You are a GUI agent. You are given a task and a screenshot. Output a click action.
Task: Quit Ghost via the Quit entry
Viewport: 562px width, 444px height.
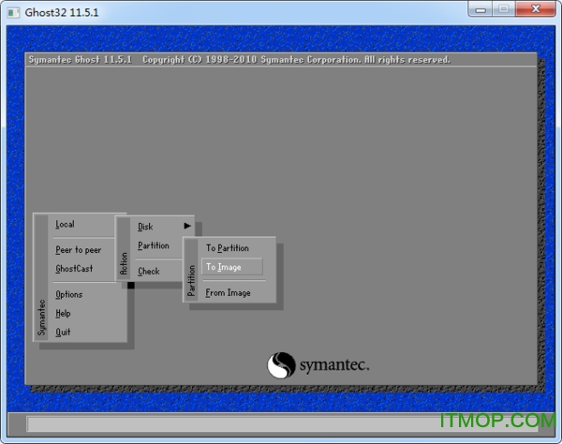63,333
